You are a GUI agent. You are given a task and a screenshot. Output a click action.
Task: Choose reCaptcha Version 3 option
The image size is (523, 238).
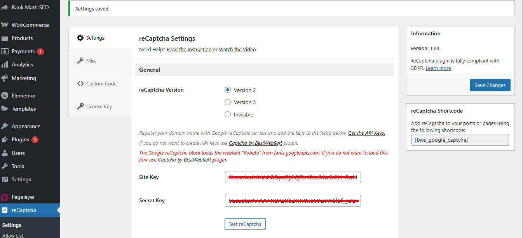228,102
